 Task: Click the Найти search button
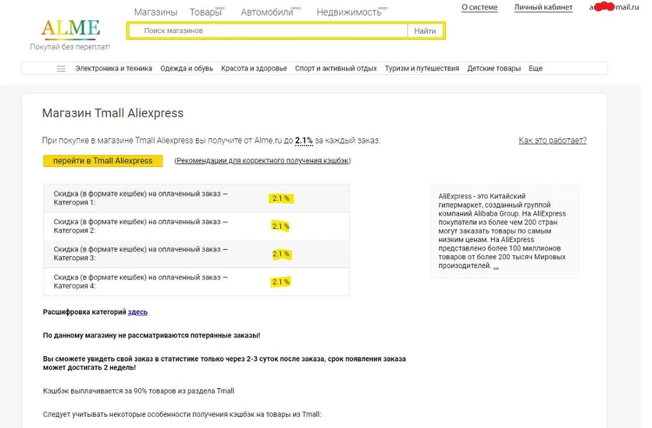425,31
